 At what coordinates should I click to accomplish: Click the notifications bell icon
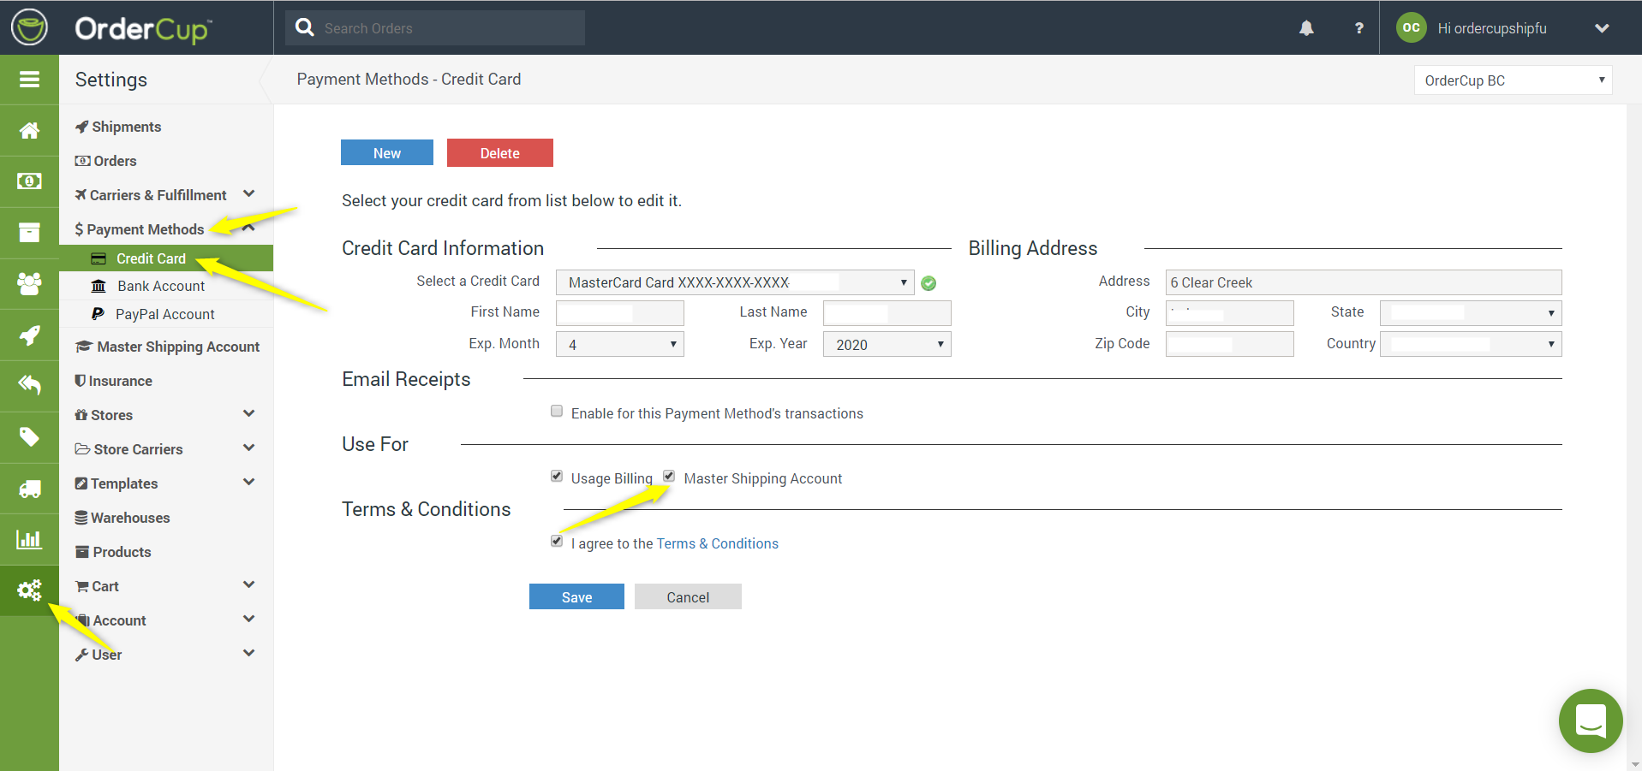tap(1306, 28)
